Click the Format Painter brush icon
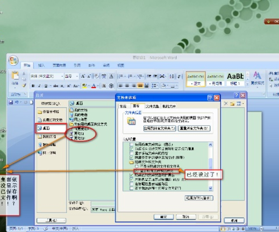The image size is (279, 232). click(x=24, y=85)
